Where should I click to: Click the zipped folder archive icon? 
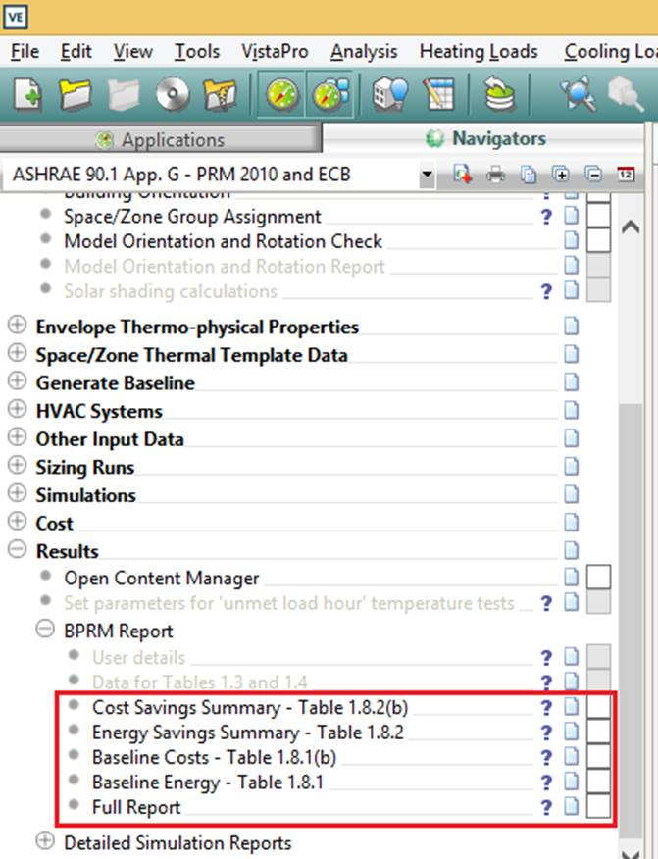220,95
